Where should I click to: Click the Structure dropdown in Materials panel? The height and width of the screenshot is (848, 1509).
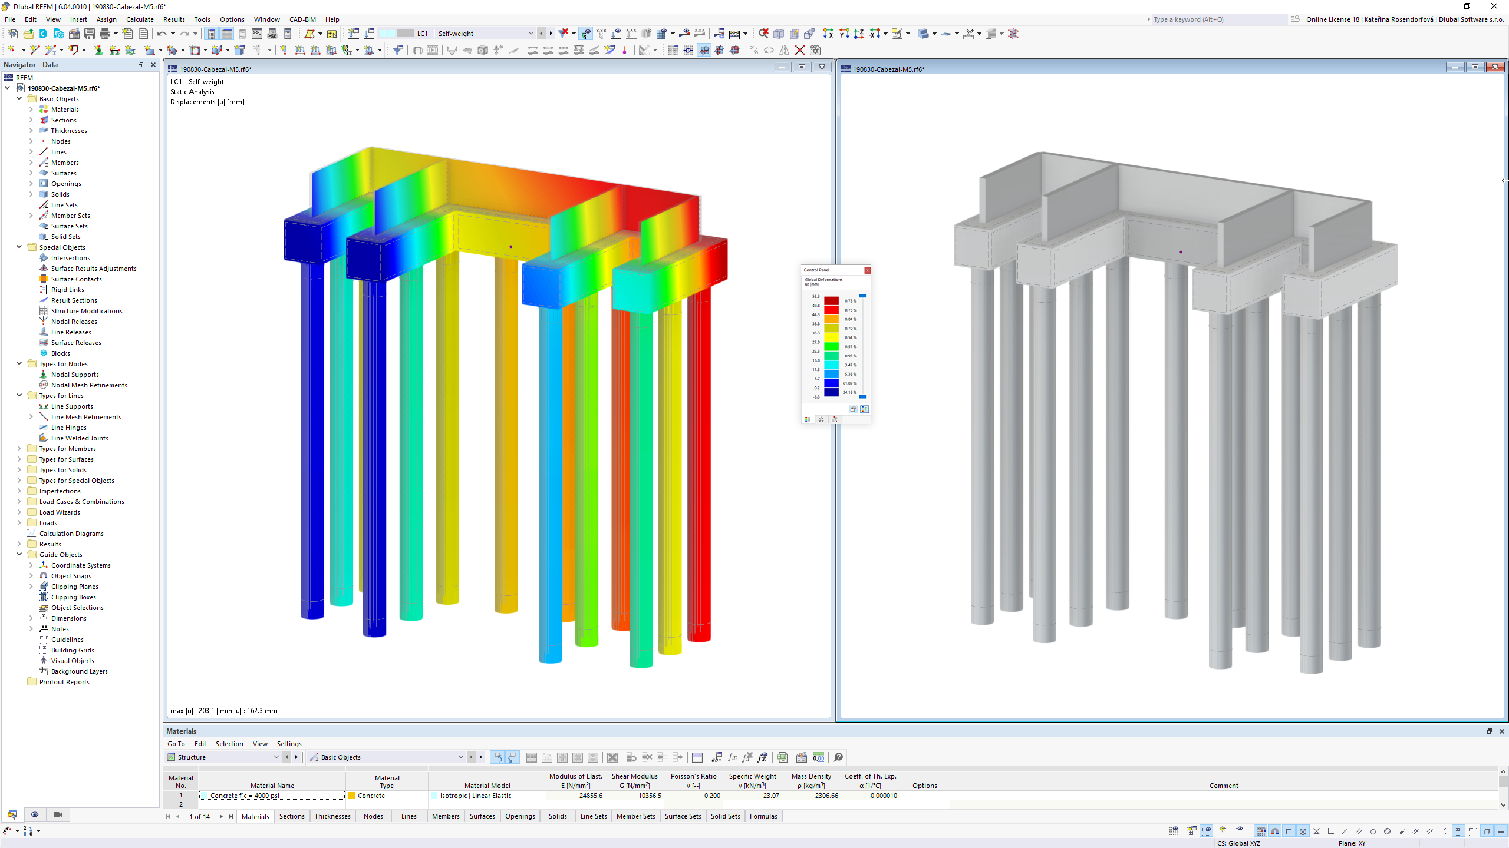coord(223,757)
